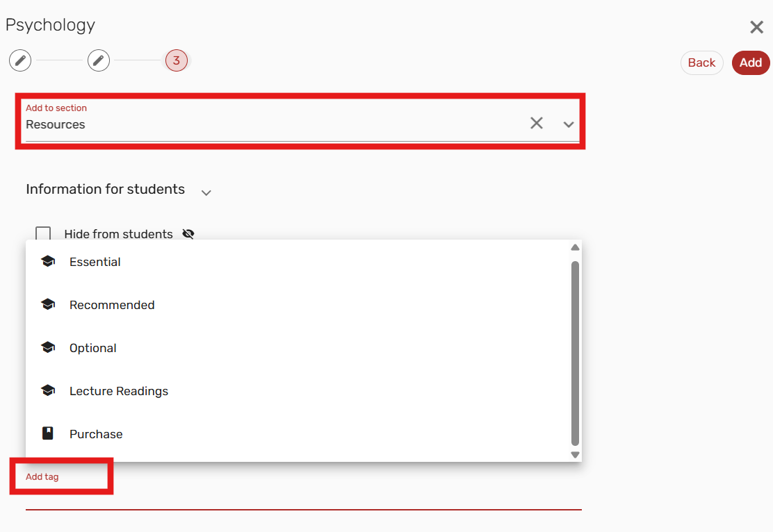
Task: Click tag list scrollbar down arrow
Action: pos(575,455)
